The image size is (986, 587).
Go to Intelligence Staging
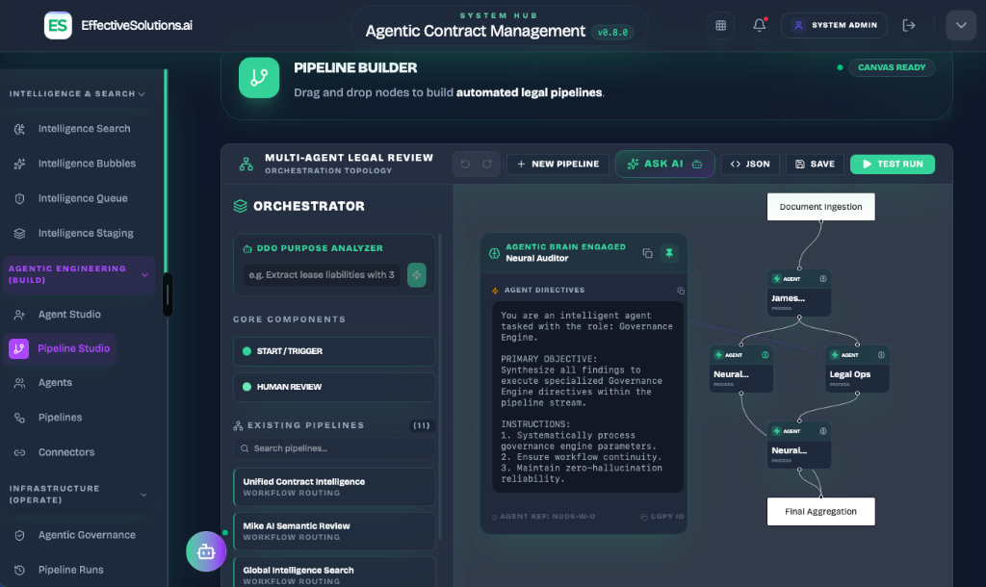coord(86,233)
